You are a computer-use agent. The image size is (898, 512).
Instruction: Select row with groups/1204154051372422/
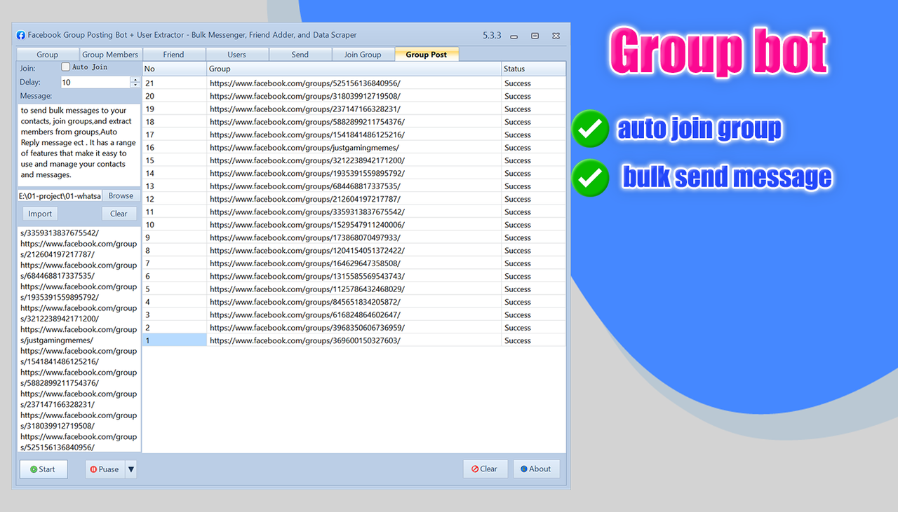coord(354,250)
